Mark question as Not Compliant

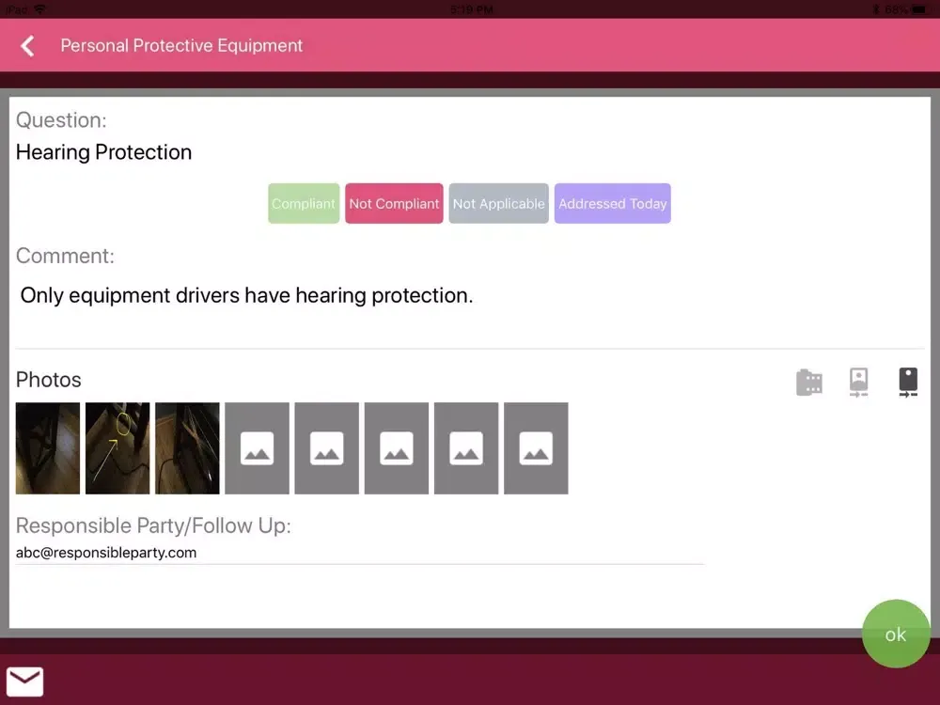click(394, 203)
